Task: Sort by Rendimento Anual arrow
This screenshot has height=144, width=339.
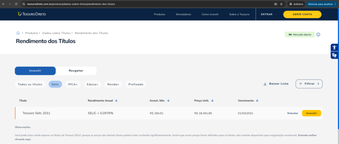Action: pos(116,100)
